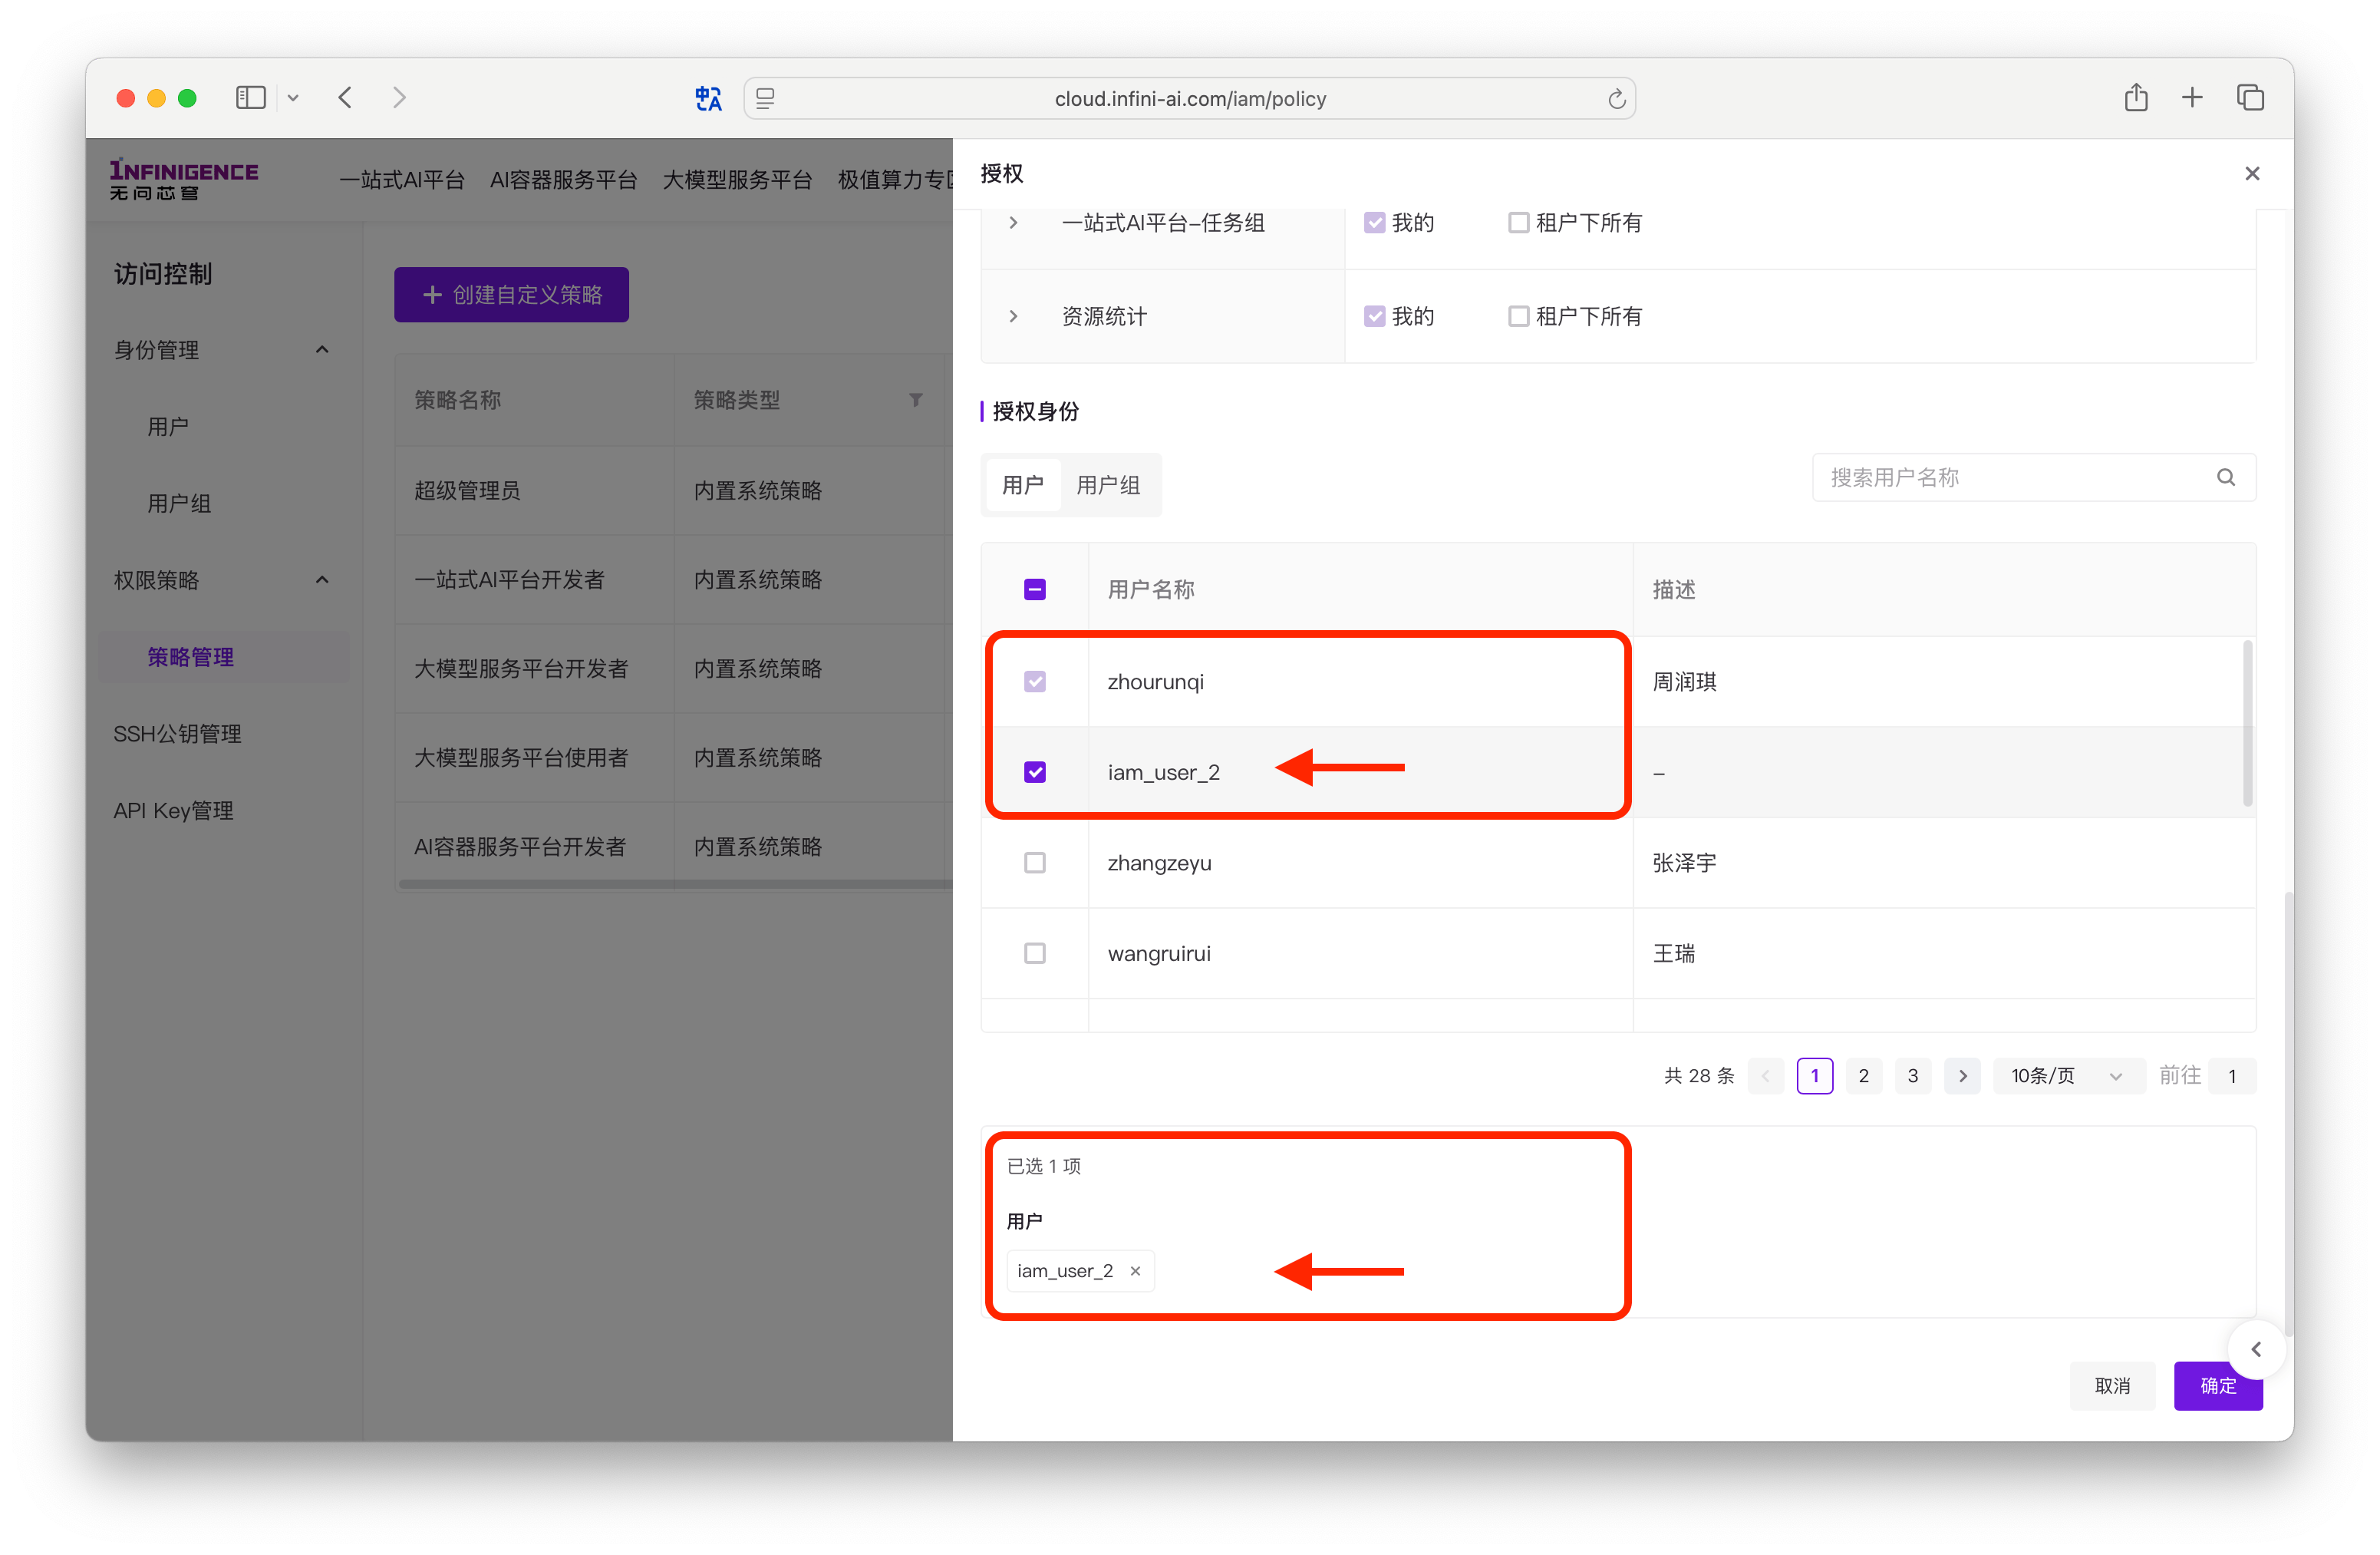Screen dimensions: 2380x1555
Task: Open the sidebar options dropdown arrow
Action: 293,98
